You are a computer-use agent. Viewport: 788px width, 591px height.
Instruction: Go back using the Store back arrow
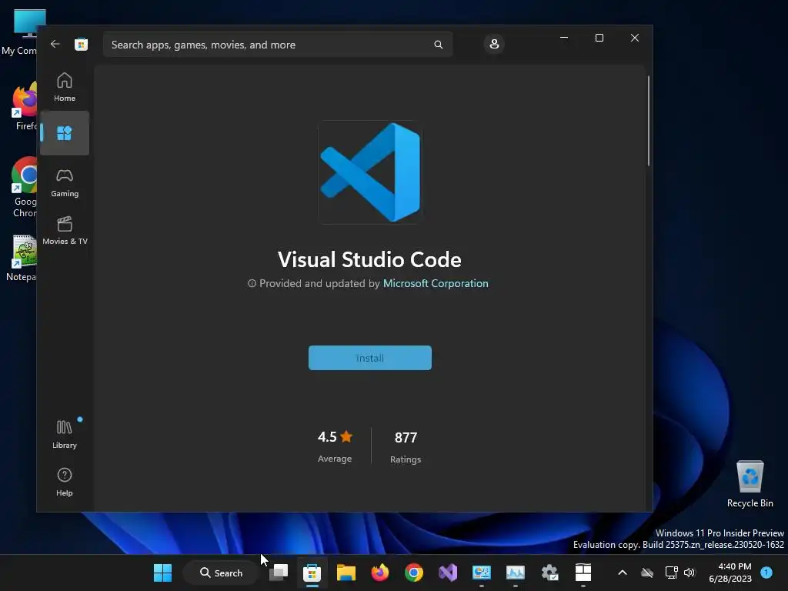(x=55, y=44)
